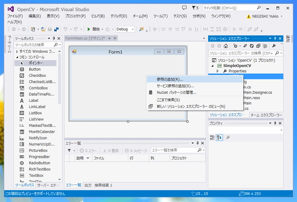Click the Redo toolbar arrow
This screenshot has width=297, height=202.
(76, 29)
